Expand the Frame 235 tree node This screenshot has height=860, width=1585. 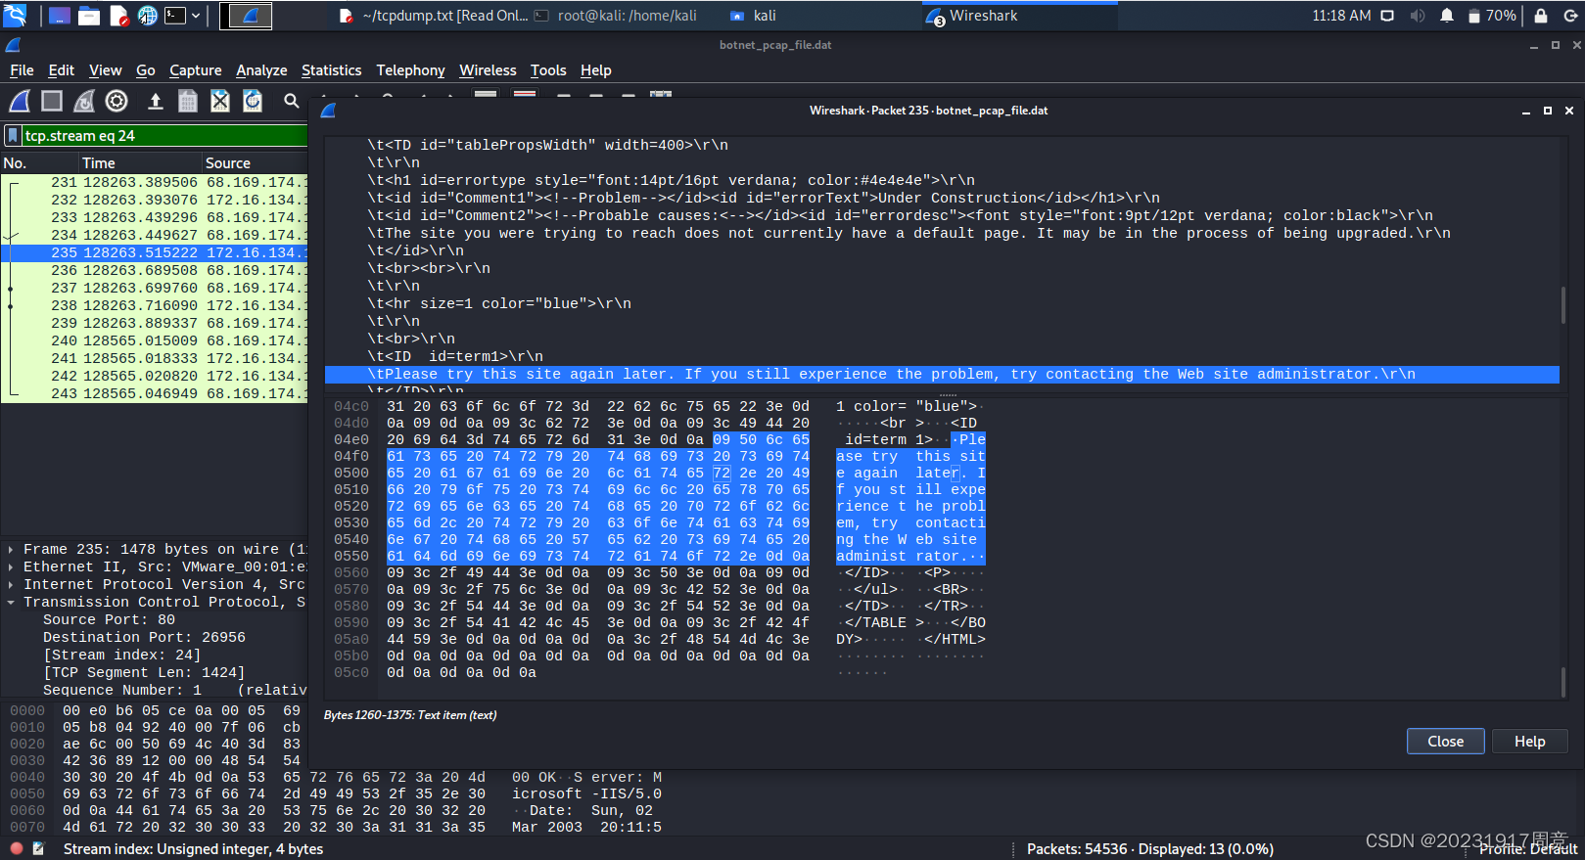pyautogui.click(x=11, y=550)
